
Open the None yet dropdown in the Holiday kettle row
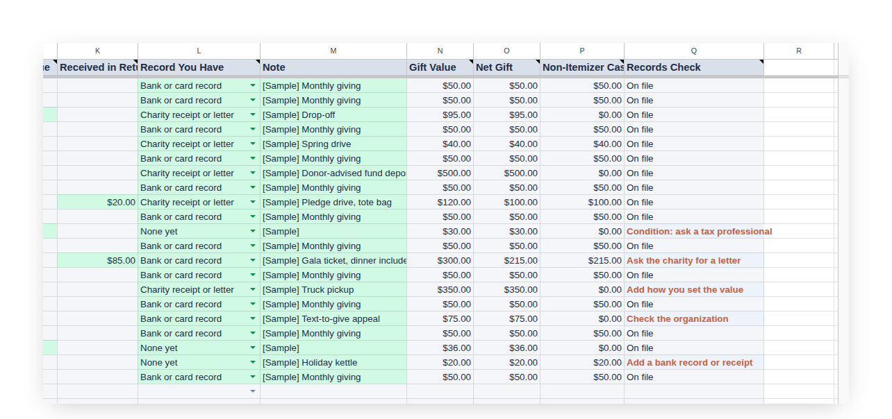point(253,363)
